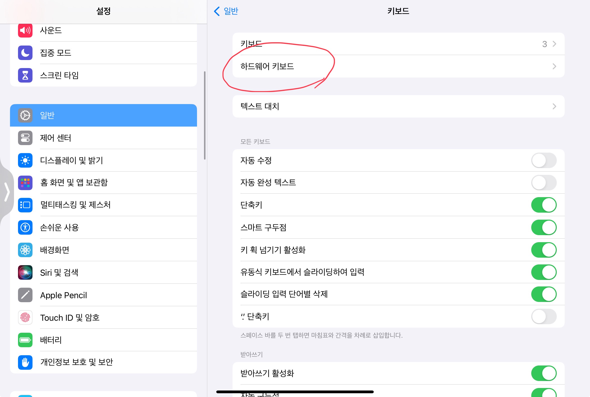Image resolution: width=590 pixels, height=397 pixels.
Task: Enable the 자동 수정 (auto-correction) toggle
Action: (543, 160)
